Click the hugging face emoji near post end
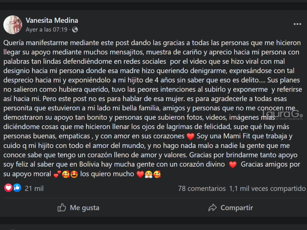The height and width of the screenshot is (230, 307). (149, 174)
